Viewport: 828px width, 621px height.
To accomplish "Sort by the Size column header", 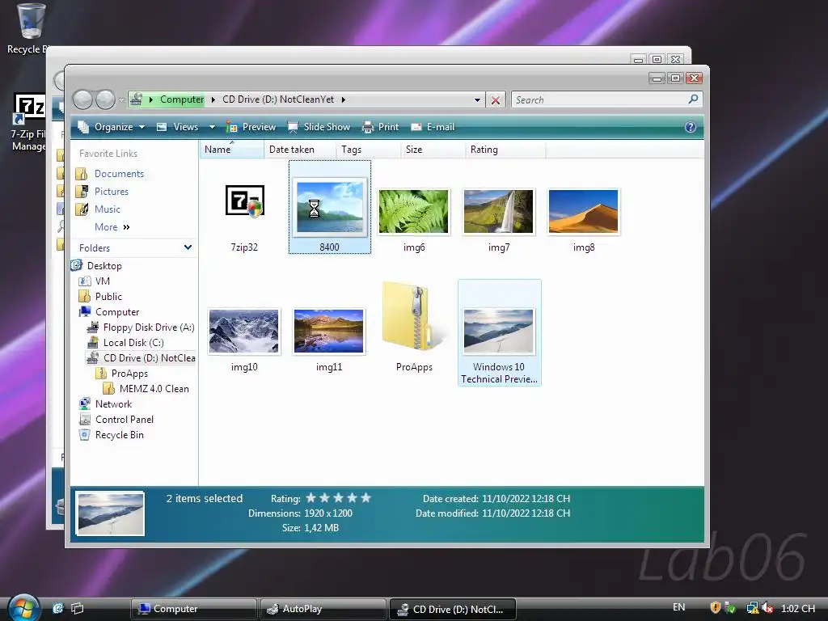I will [x=433, y=150].
